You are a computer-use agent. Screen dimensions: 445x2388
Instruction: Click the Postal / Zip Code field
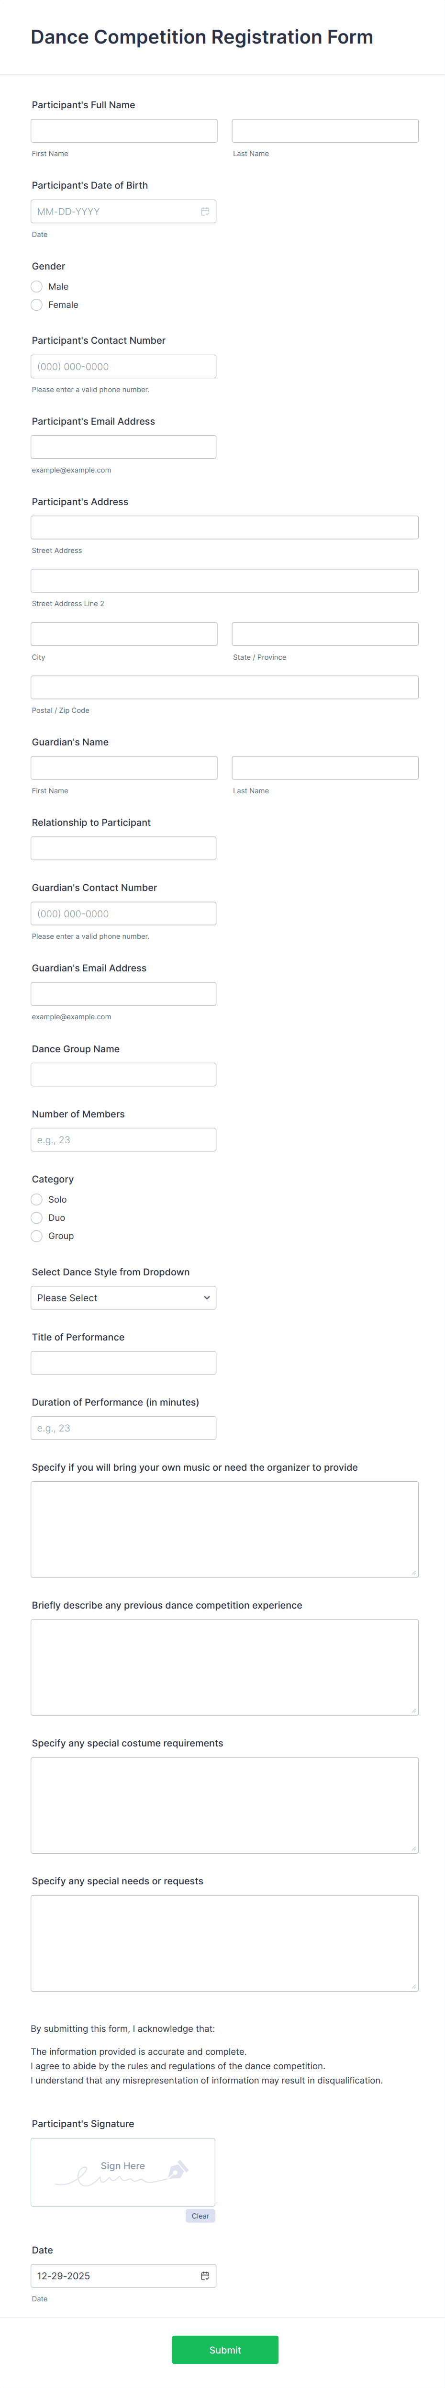tap(223, 687)
